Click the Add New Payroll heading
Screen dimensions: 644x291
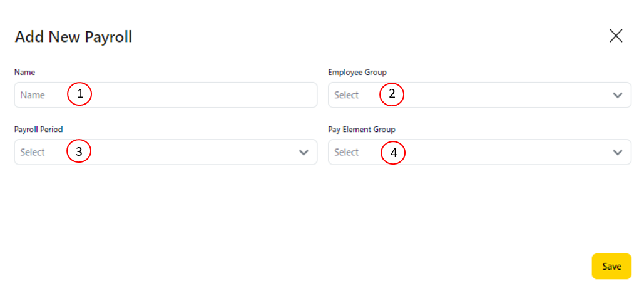coord(73,37)
